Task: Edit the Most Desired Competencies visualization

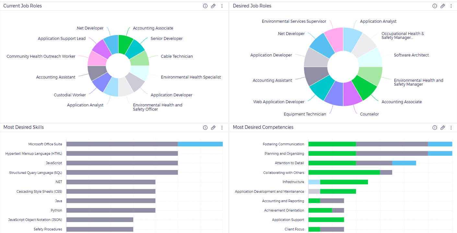Action: (x=443, y=128)
